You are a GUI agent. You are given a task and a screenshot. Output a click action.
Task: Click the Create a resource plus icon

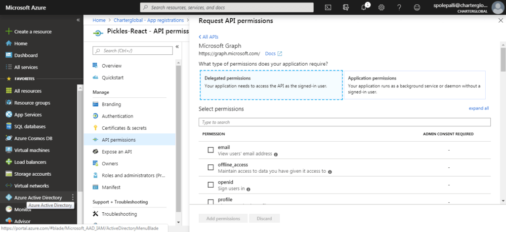click(9, 32)
